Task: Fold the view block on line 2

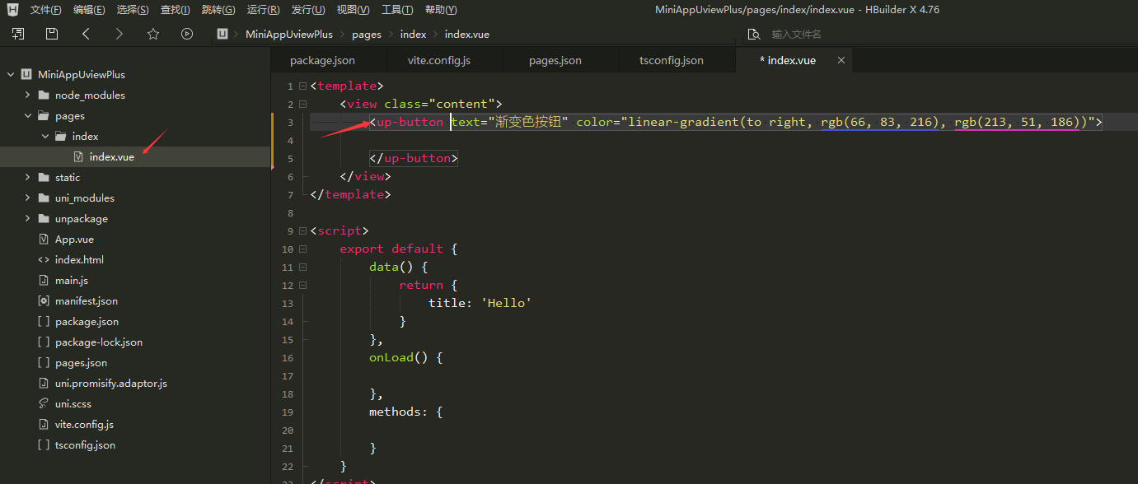Action: click(x=302, y=104)
